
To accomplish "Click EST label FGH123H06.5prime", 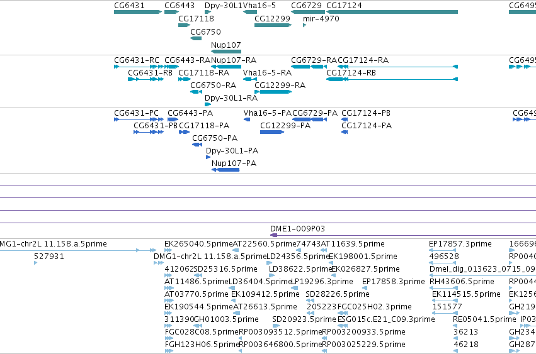I will (202, 345).
